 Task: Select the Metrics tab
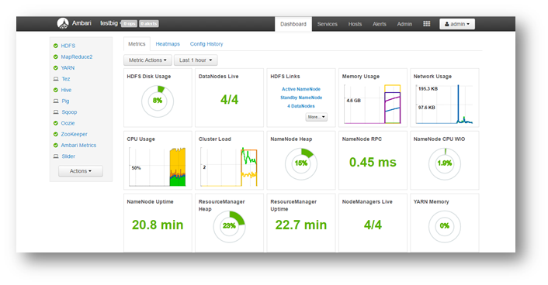pyautogui.click(x=137, y=44)
